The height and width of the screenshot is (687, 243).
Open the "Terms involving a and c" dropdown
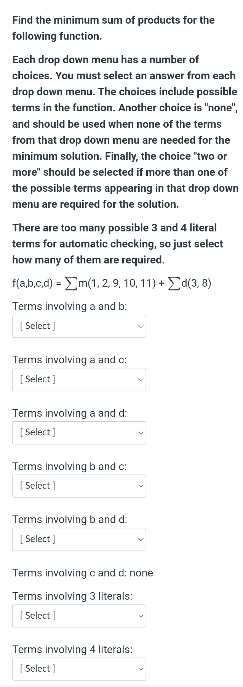[79, 380]
